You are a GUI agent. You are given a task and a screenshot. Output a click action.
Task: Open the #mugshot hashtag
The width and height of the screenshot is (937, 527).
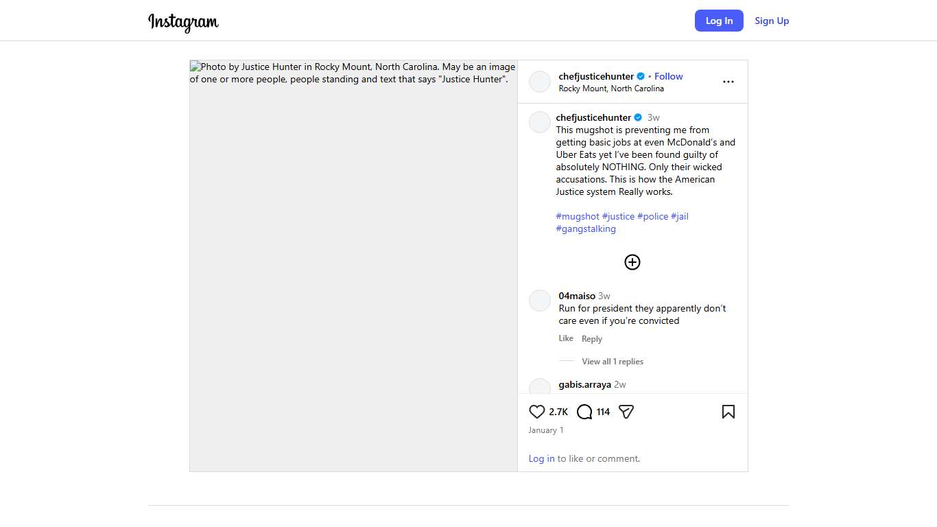578,216
